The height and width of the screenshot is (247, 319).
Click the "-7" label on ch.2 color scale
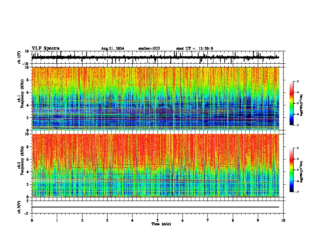point(297,192)
